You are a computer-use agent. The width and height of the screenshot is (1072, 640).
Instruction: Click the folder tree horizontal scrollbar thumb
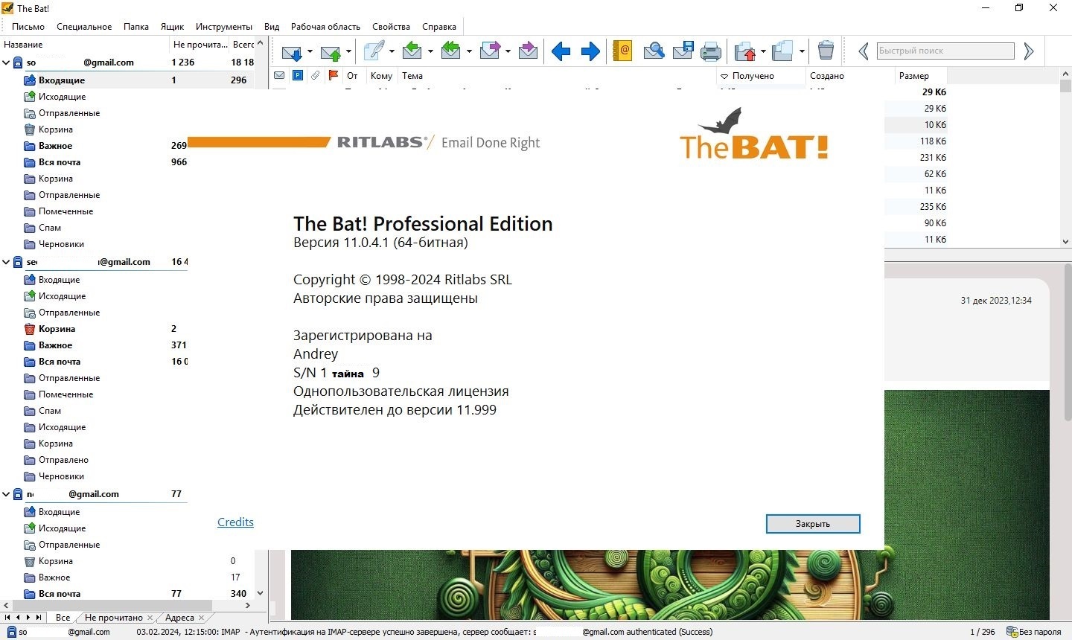point(112,606)
